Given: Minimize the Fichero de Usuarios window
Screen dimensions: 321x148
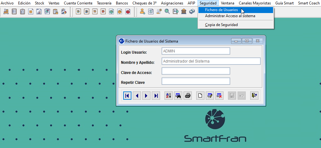Looking at the screenshot, I should click(x=236, y=41).
